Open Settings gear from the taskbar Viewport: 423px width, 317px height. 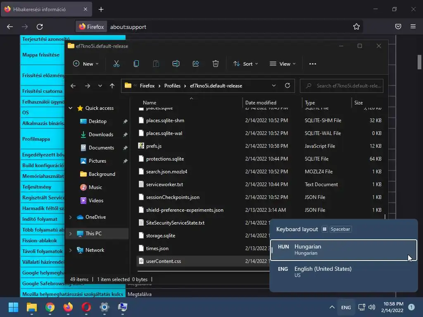[x=105, y=307]
